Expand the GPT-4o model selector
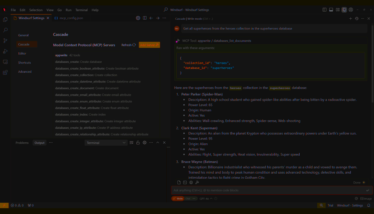The width and height of the screenshot is (374, 214). coord(206,198)
